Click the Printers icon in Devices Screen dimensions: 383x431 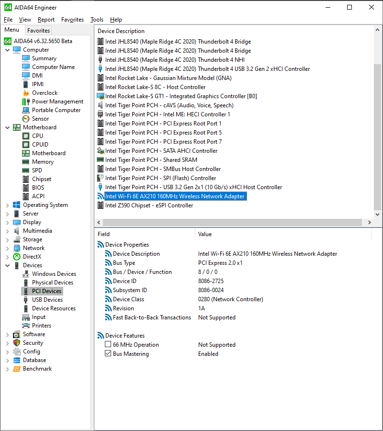[x=26, y=326]
